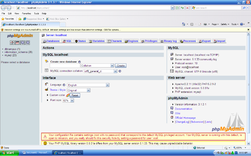
Task: Open the Language dropdown
Action: 88,85
